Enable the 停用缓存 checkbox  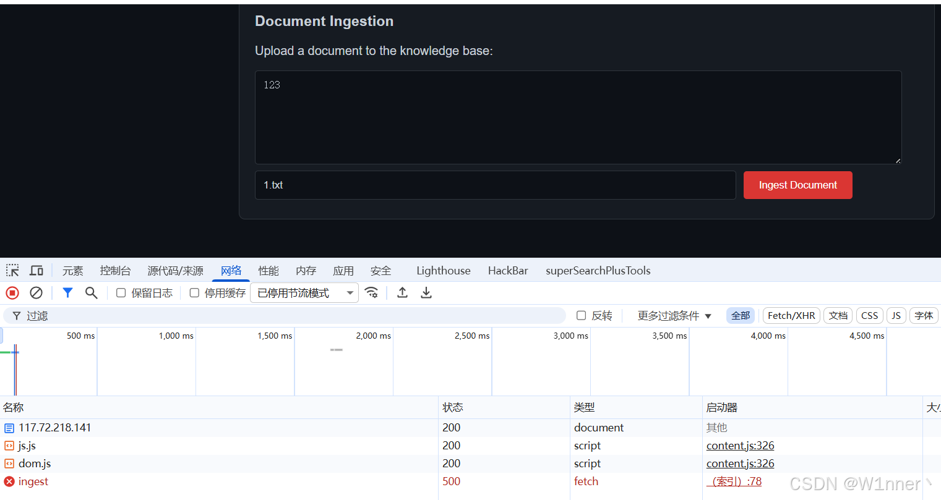click(194, 293)
